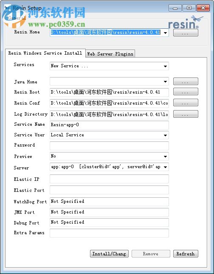
Task: Minimize the Resin Setup window
Action: 175,8
